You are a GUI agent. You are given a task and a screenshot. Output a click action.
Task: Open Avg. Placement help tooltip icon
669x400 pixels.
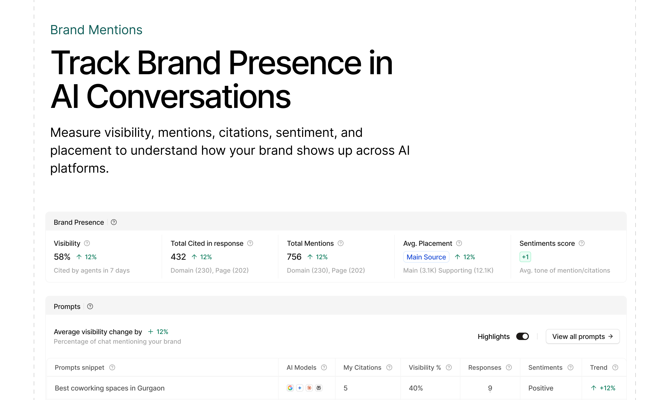(459, 243)
